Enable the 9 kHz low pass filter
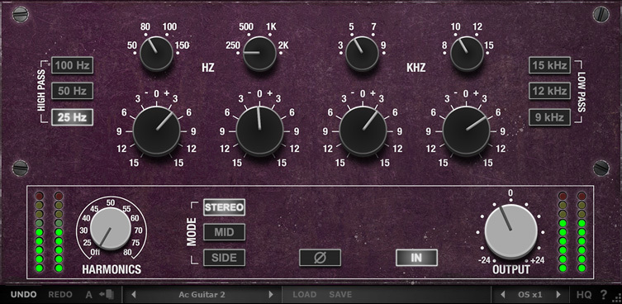 pos(549,117)
